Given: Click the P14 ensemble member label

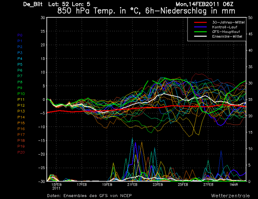Looking at the screenshot, I should point(21,117).
